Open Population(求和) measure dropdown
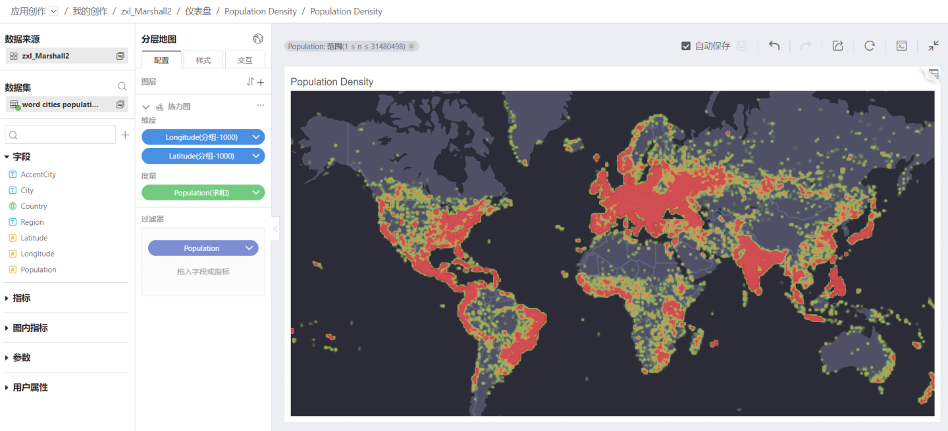948x431 pixels. [256, 193]
